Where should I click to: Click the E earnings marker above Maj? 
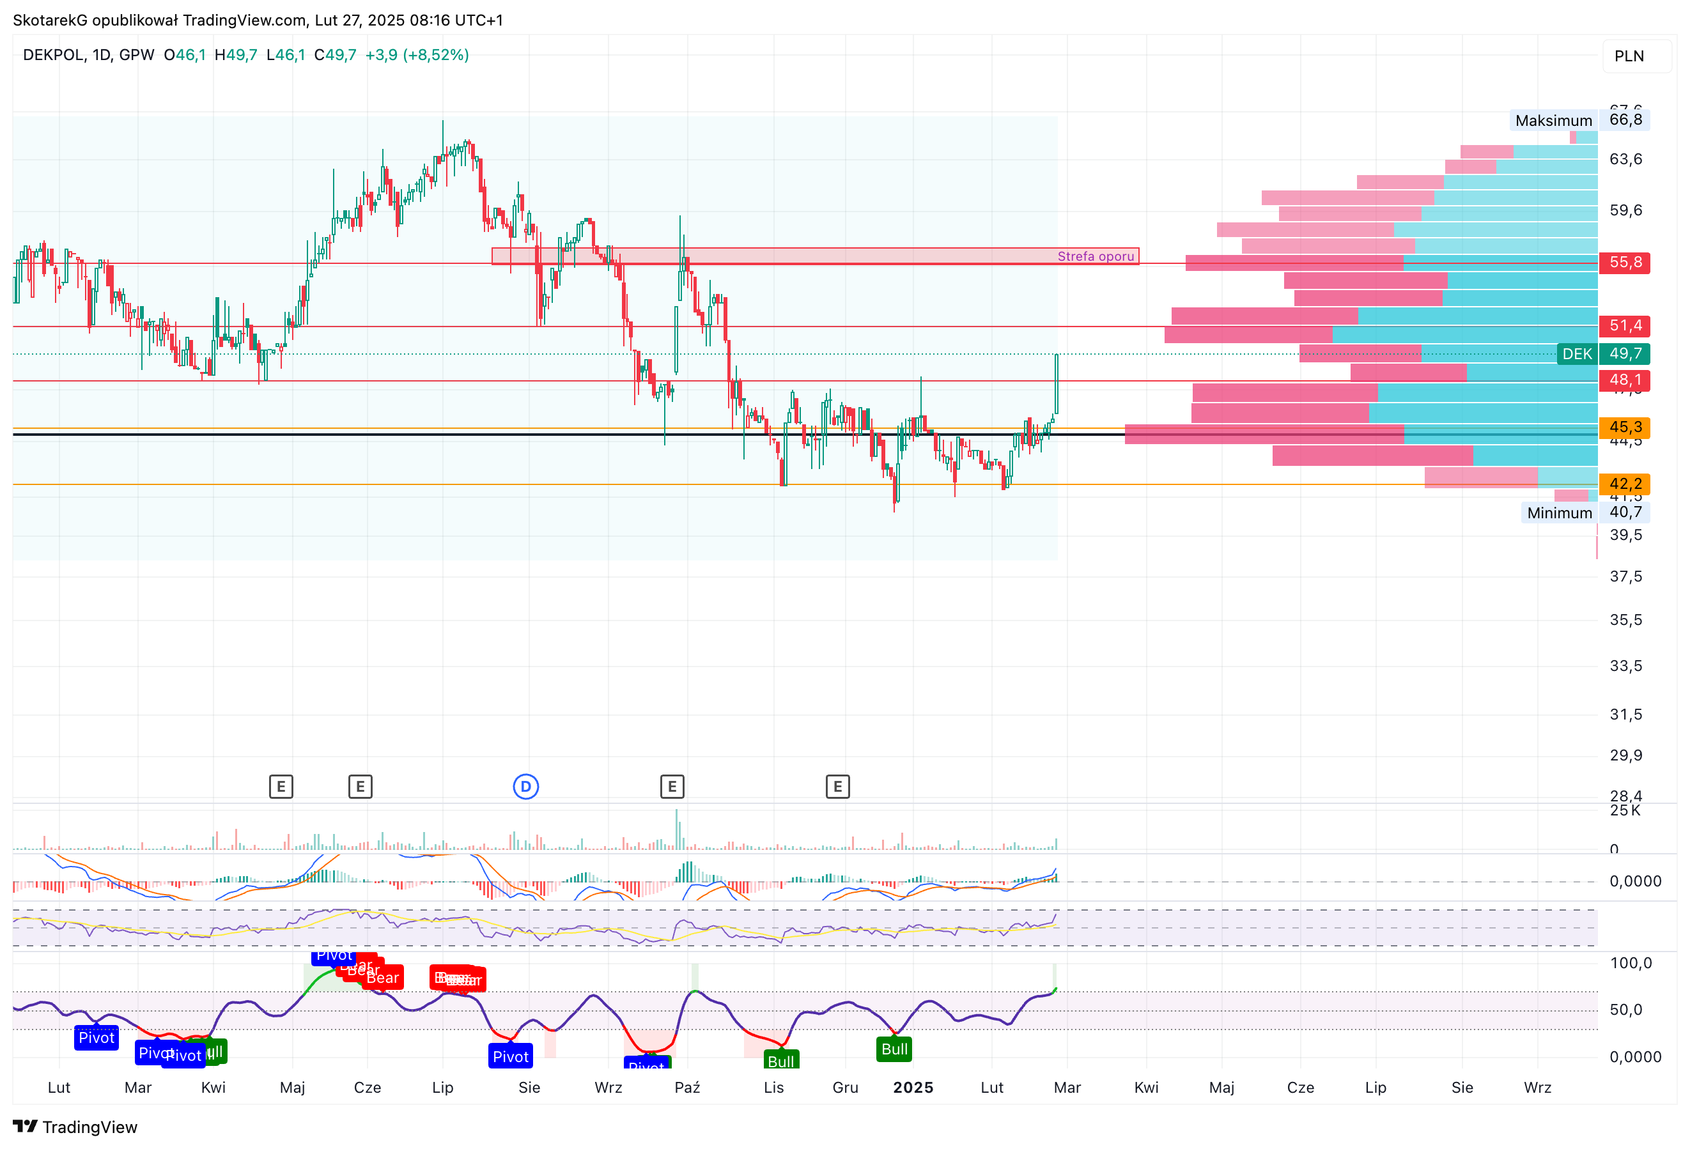click(281, 787)
